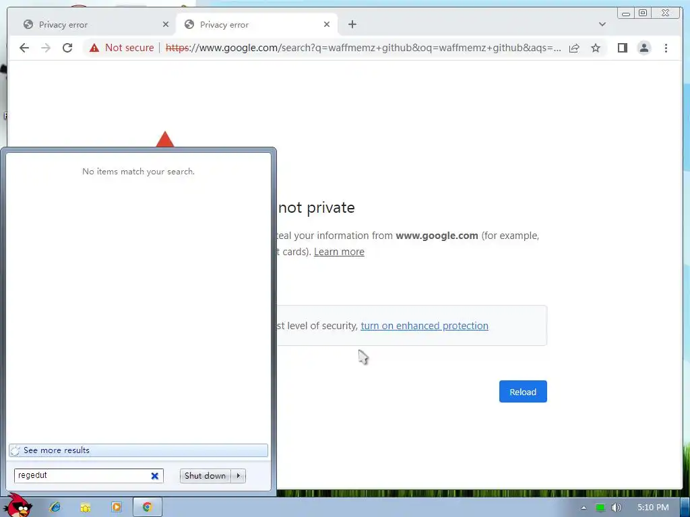Open file explorer from taskbar
690x517 pixels.
click(x=86, y=507)
